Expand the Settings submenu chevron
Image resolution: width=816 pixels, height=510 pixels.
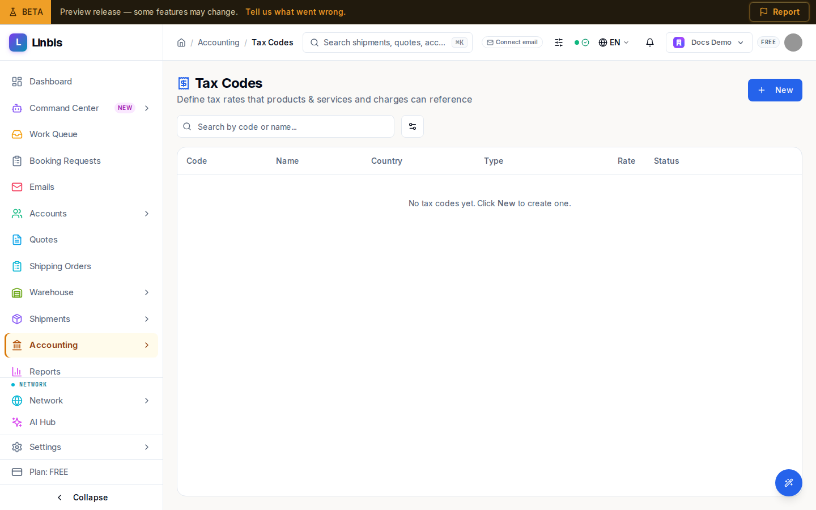coord(147,447)
